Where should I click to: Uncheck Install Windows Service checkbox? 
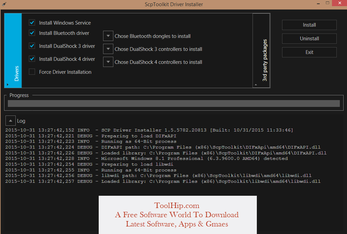(32, 23)
